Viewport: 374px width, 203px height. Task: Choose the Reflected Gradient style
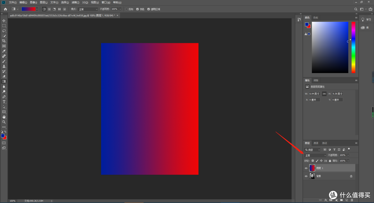coord(60,9)
